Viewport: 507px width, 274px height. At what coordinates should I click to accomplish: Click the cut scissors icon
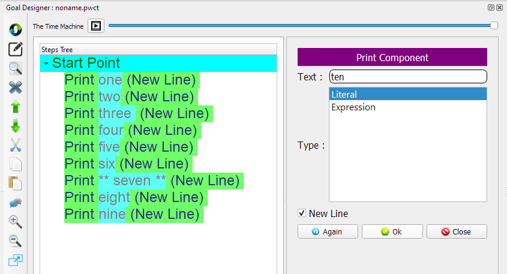(x=16, y=145)
